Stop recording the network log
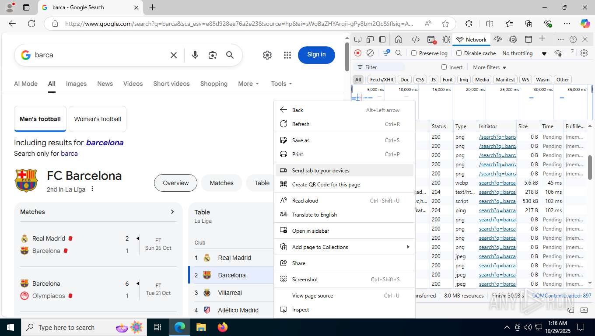 point(358,53)
